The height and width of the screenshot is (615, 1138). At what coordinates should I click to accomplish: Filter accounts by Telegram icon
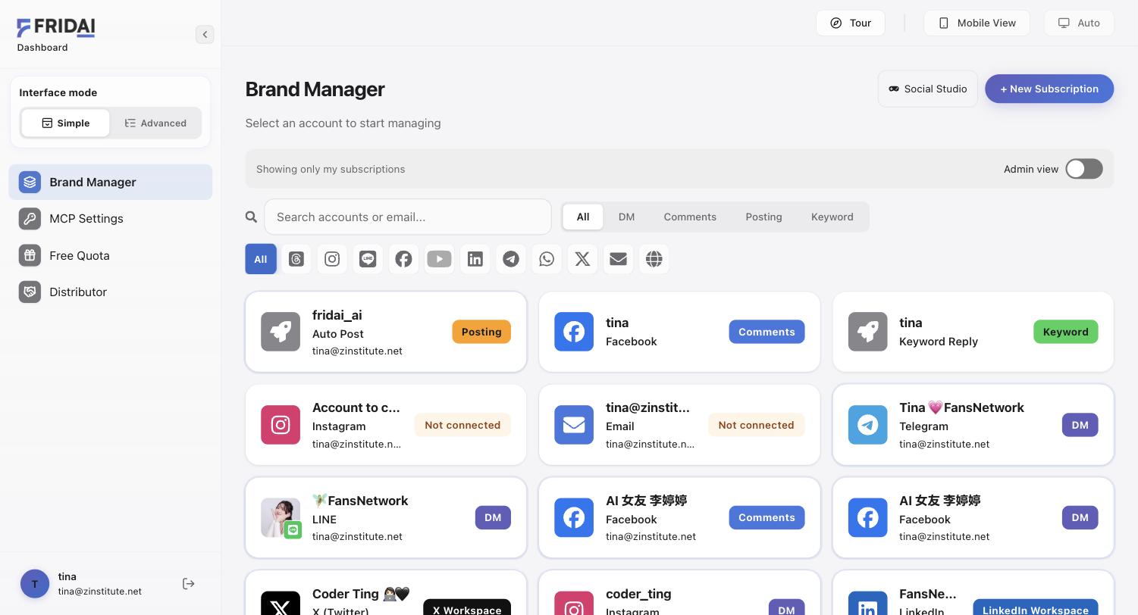[x=511, y=259]
